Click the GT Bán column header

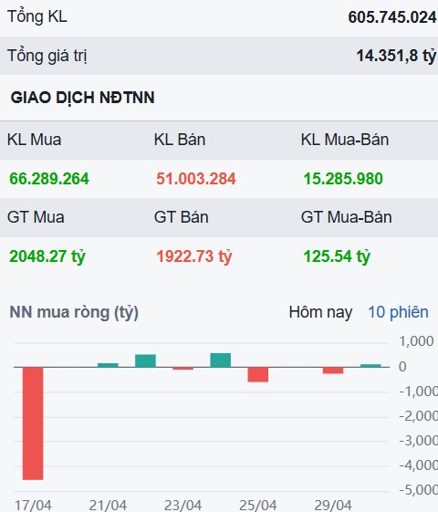[182, 217]
